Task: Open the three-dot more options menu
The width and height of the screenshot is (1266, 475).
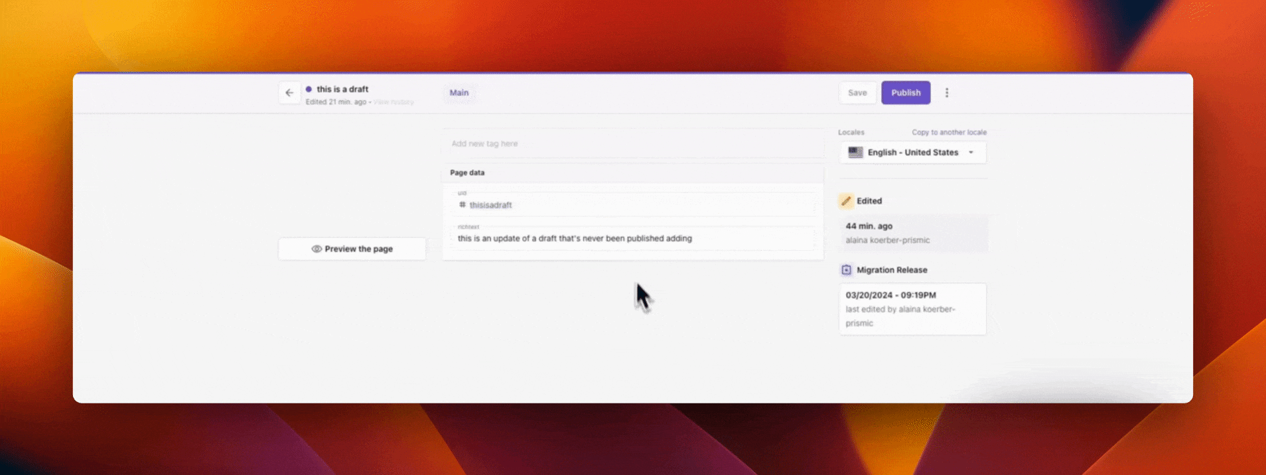Action: click(x=947, y=93)
